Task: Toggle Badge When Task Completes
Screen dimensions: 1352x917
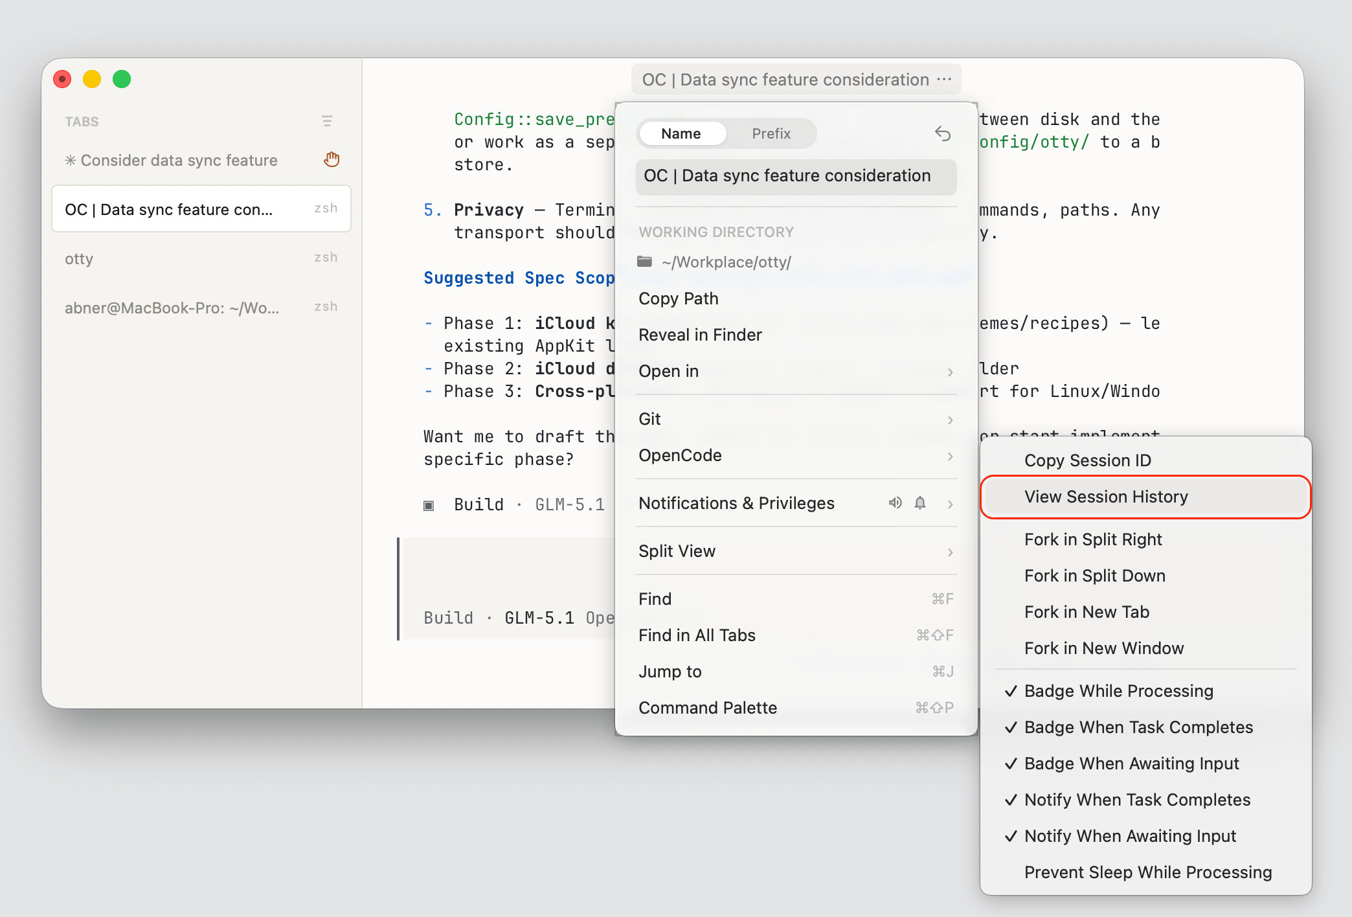Action: (x=1146, y=727)
